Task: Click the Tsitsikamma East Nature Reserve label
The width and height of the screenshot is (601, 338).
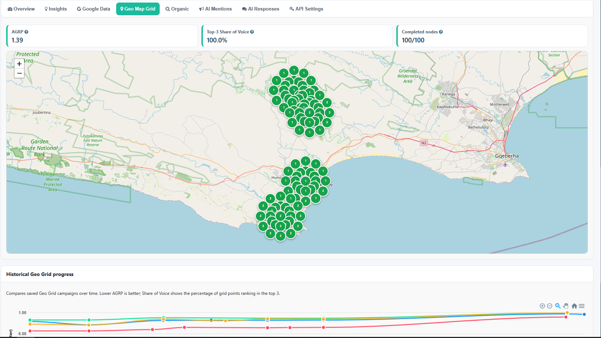Action: [93, 140]
